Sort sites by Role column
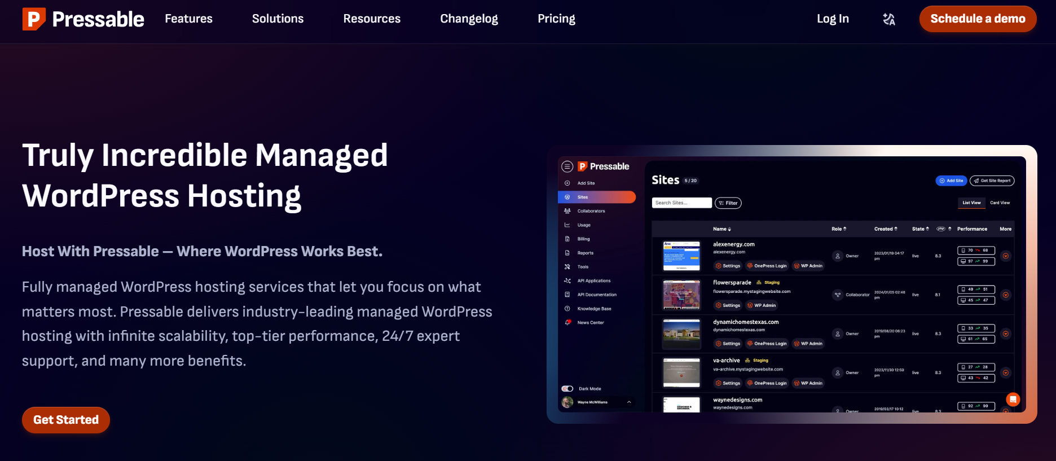1056x461 pixels. [x=839, y=229]
